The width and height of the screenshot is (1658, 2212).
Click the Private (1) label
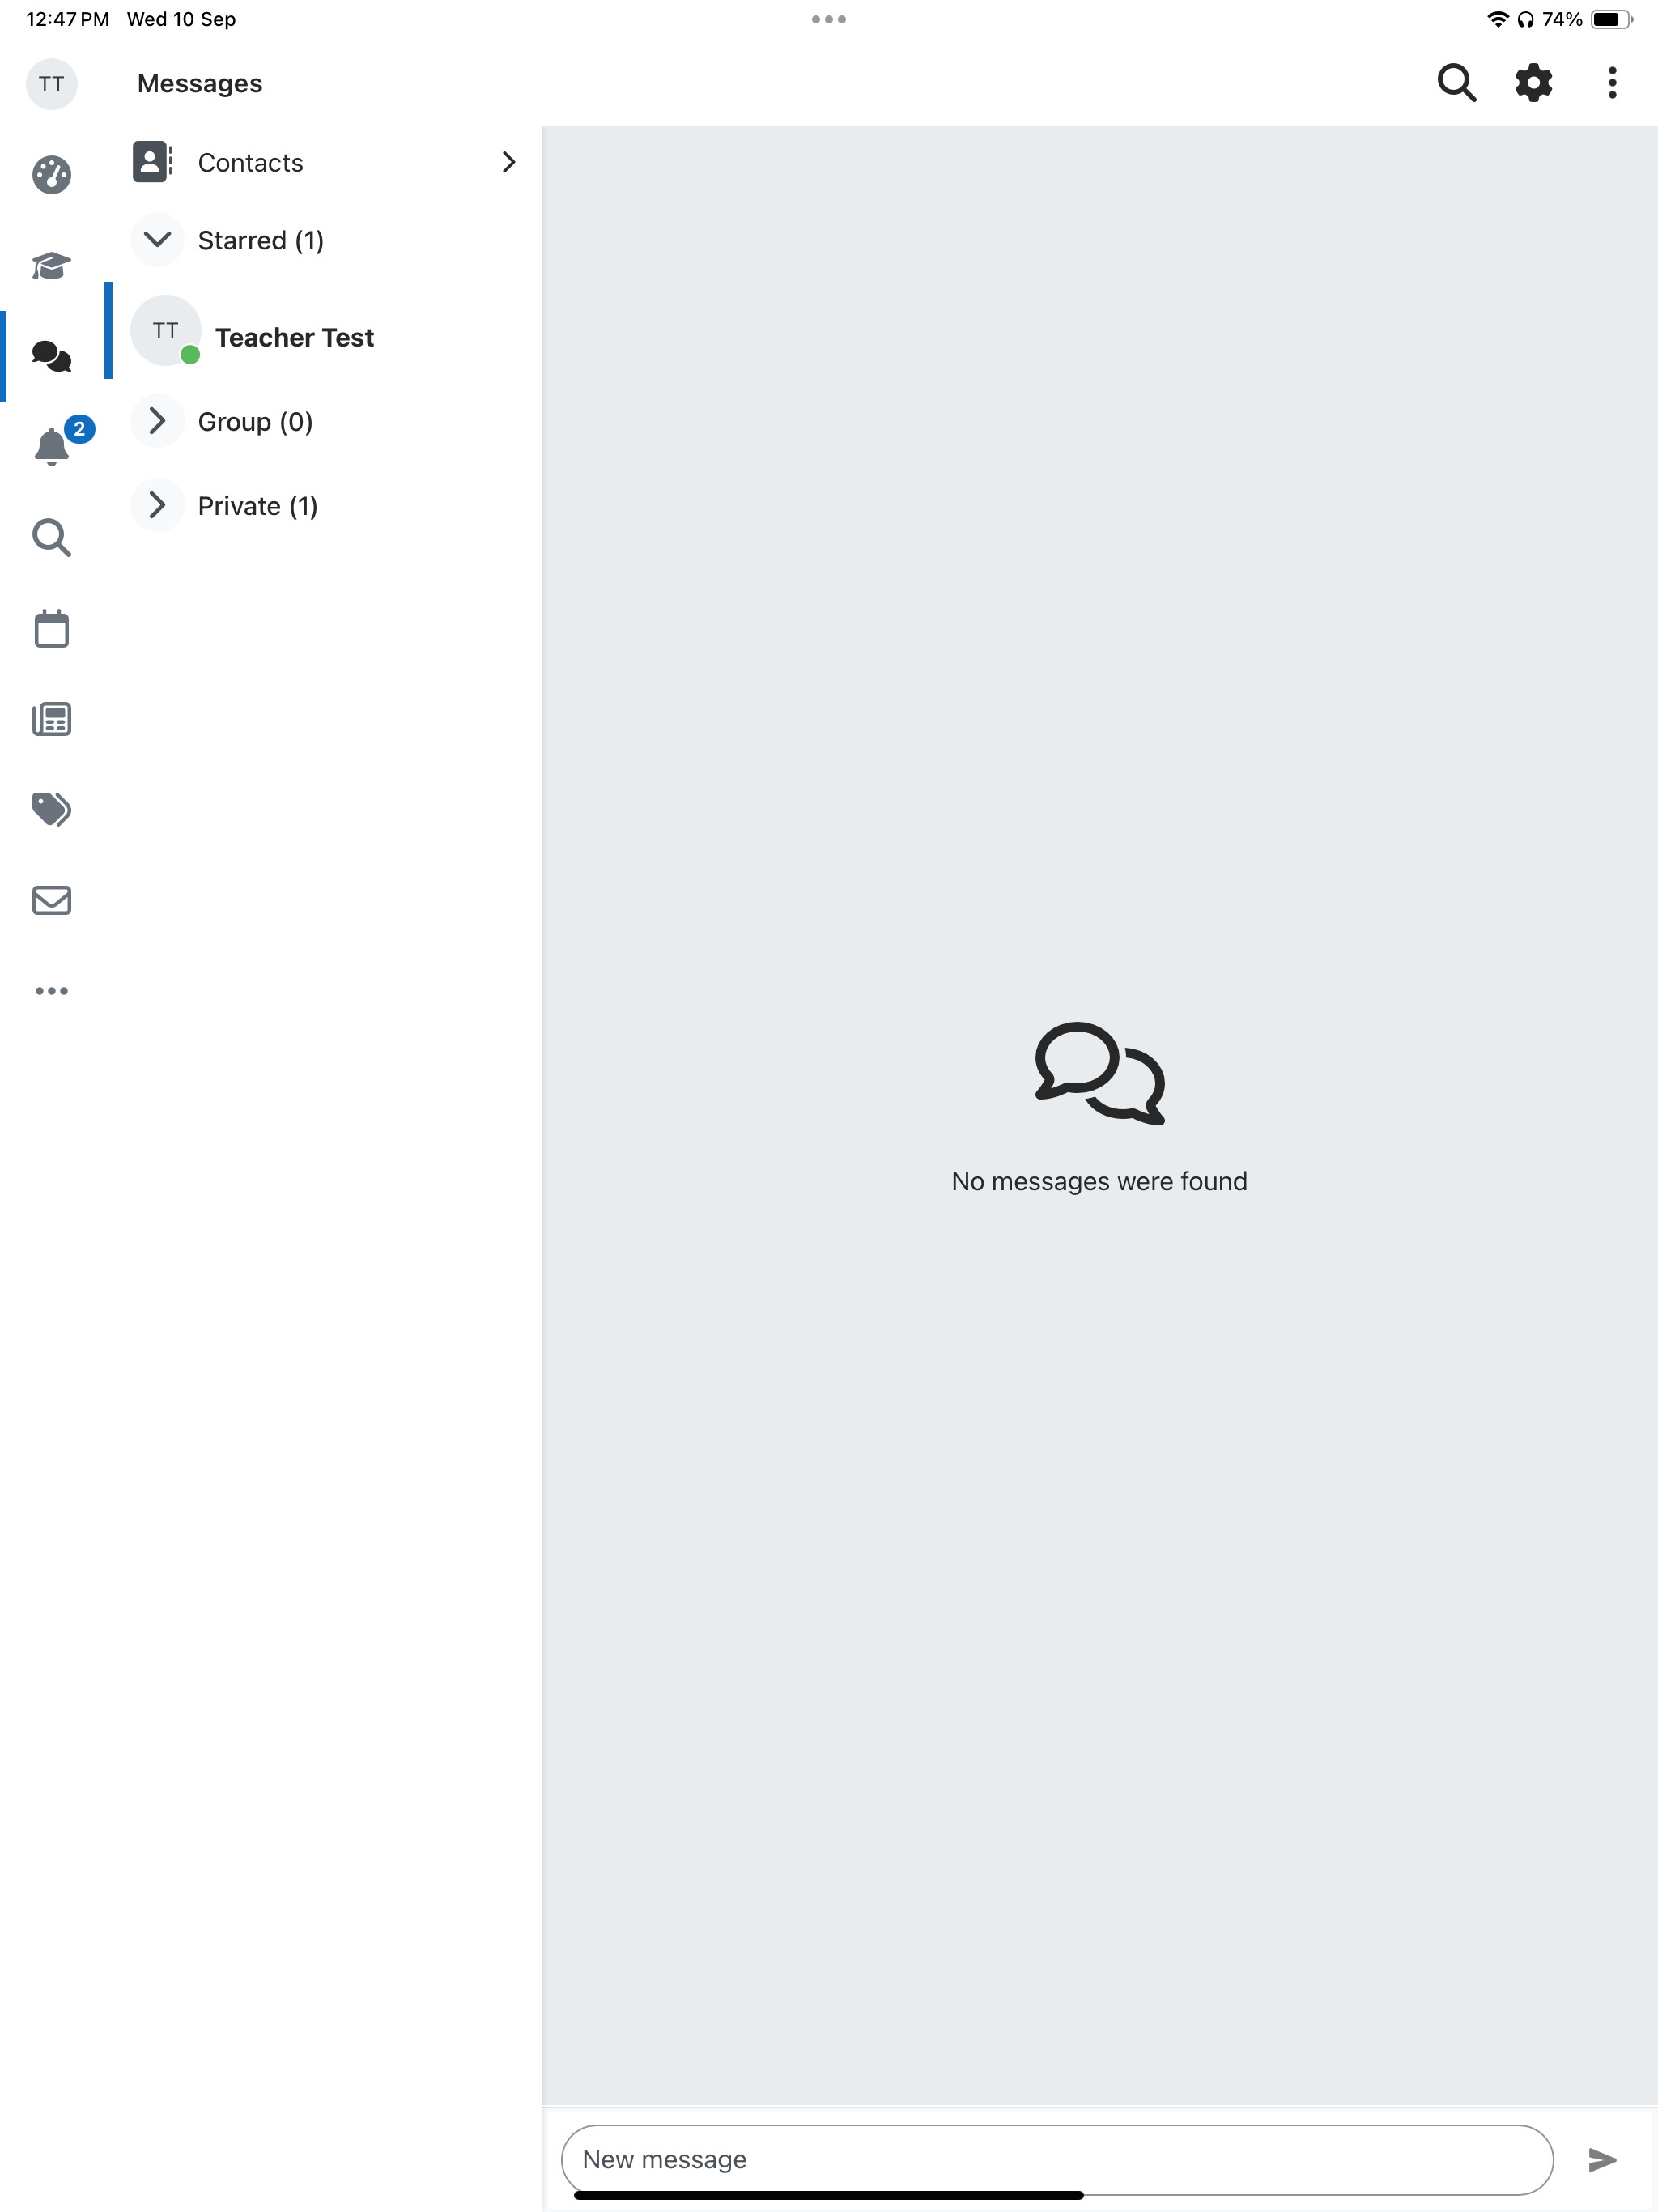[258, 506]
